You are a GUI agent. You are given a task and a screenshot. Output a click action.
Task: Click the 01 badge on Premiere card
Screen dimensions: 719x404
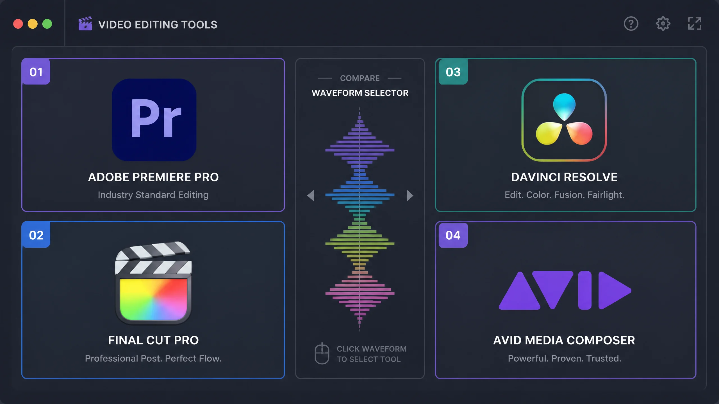[x=36, y=72]
